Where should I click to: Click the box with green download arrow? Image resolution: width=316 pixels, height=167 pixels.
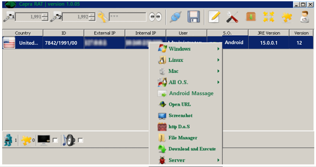point(251,17)
